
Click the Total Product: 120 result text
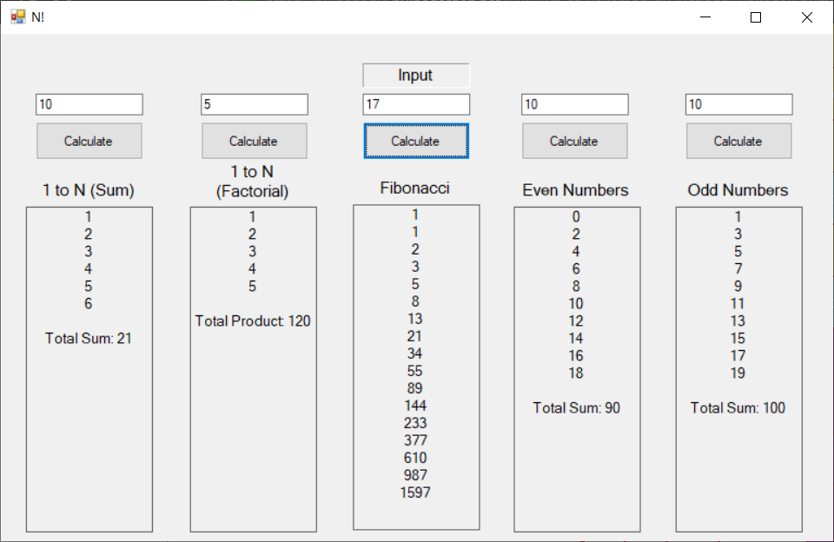coord(253,321)
